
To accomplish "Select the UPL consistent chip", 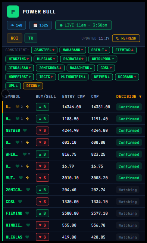I will coord(13,86).
